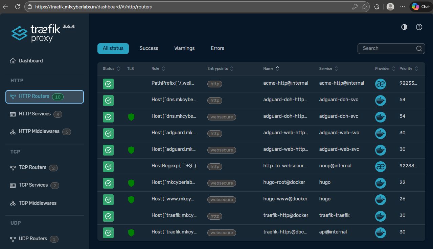
Task: Open HTTP Middlewares in sidebar
Action: pyautogui.click(x=45, y=132)
